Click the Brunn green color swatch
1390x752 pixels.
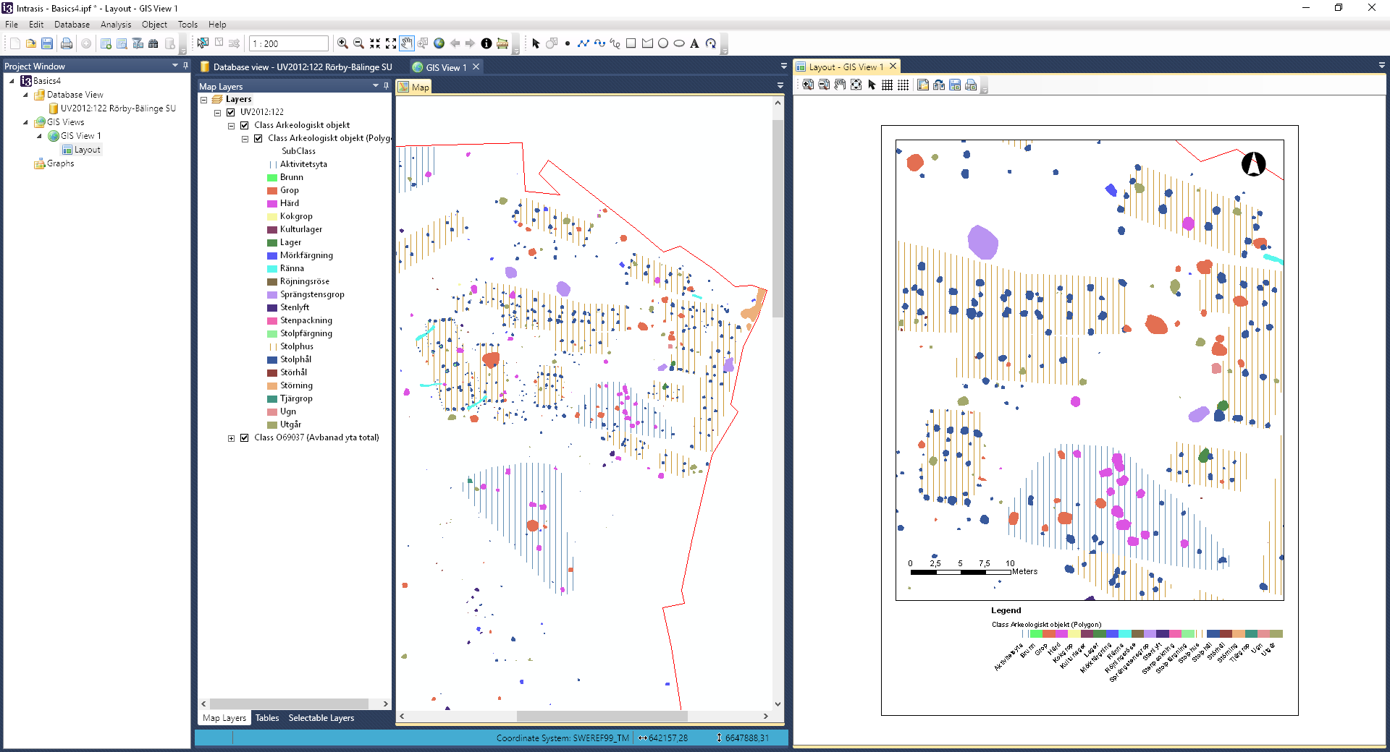(x=272, y=178)
